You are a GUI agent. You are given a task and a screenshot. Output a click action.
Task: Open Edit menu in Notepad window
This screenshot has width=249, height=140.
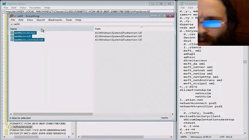pos(190,8)
